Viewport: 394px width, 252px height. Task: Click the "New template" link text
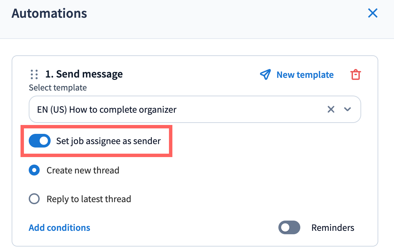(305, 75)
